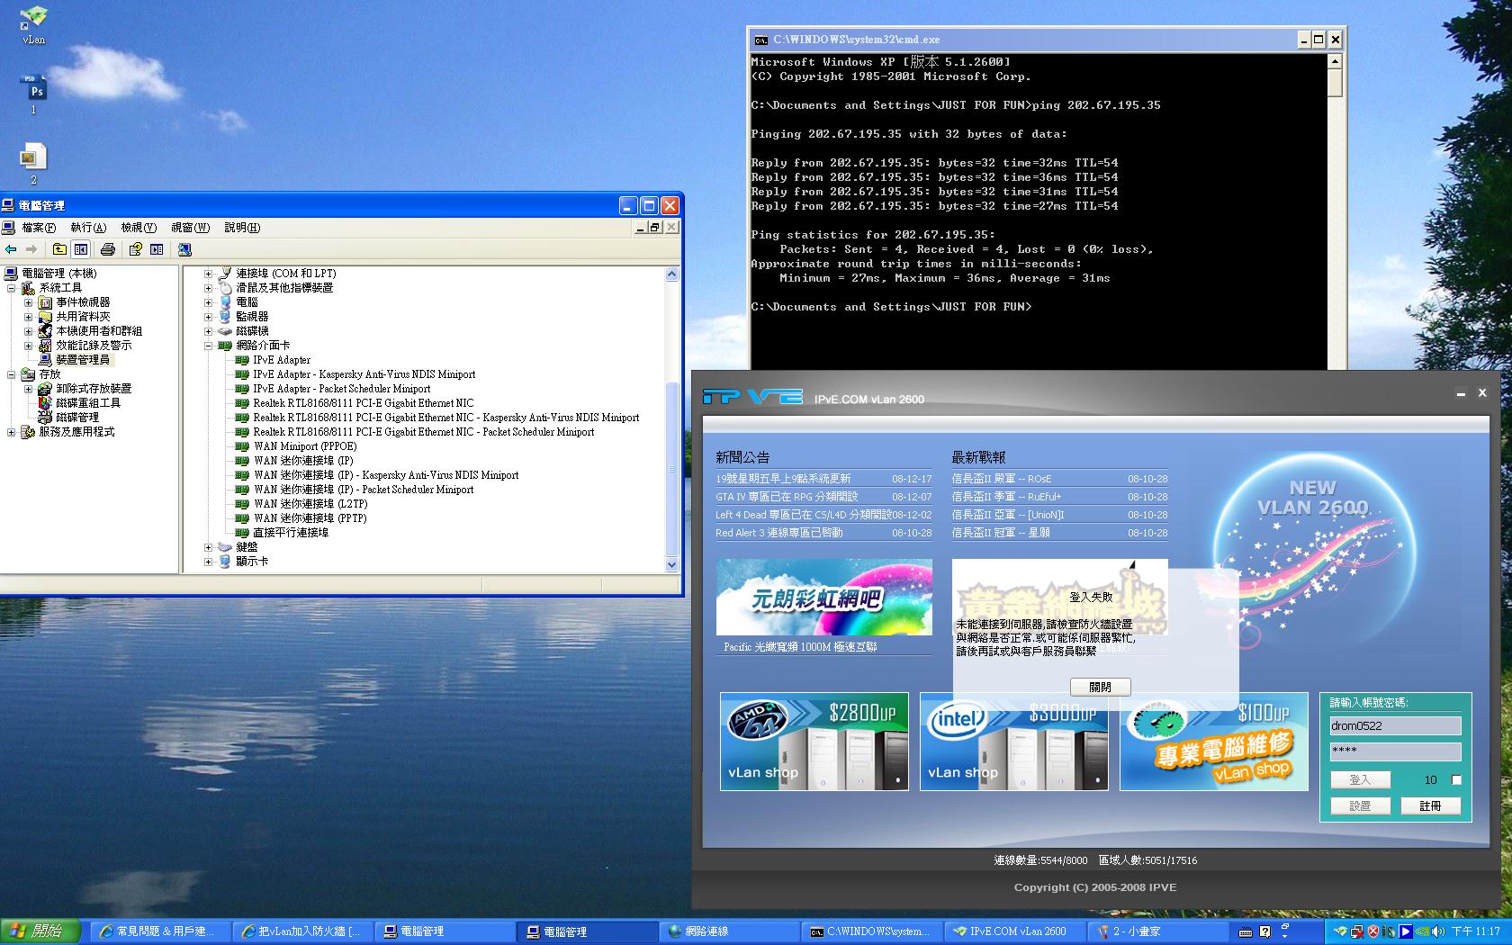The height and width of the screenshot is (945, 1512).
Task: Click the 關閉 button in login failure dialog
Action: point(1100,687)
